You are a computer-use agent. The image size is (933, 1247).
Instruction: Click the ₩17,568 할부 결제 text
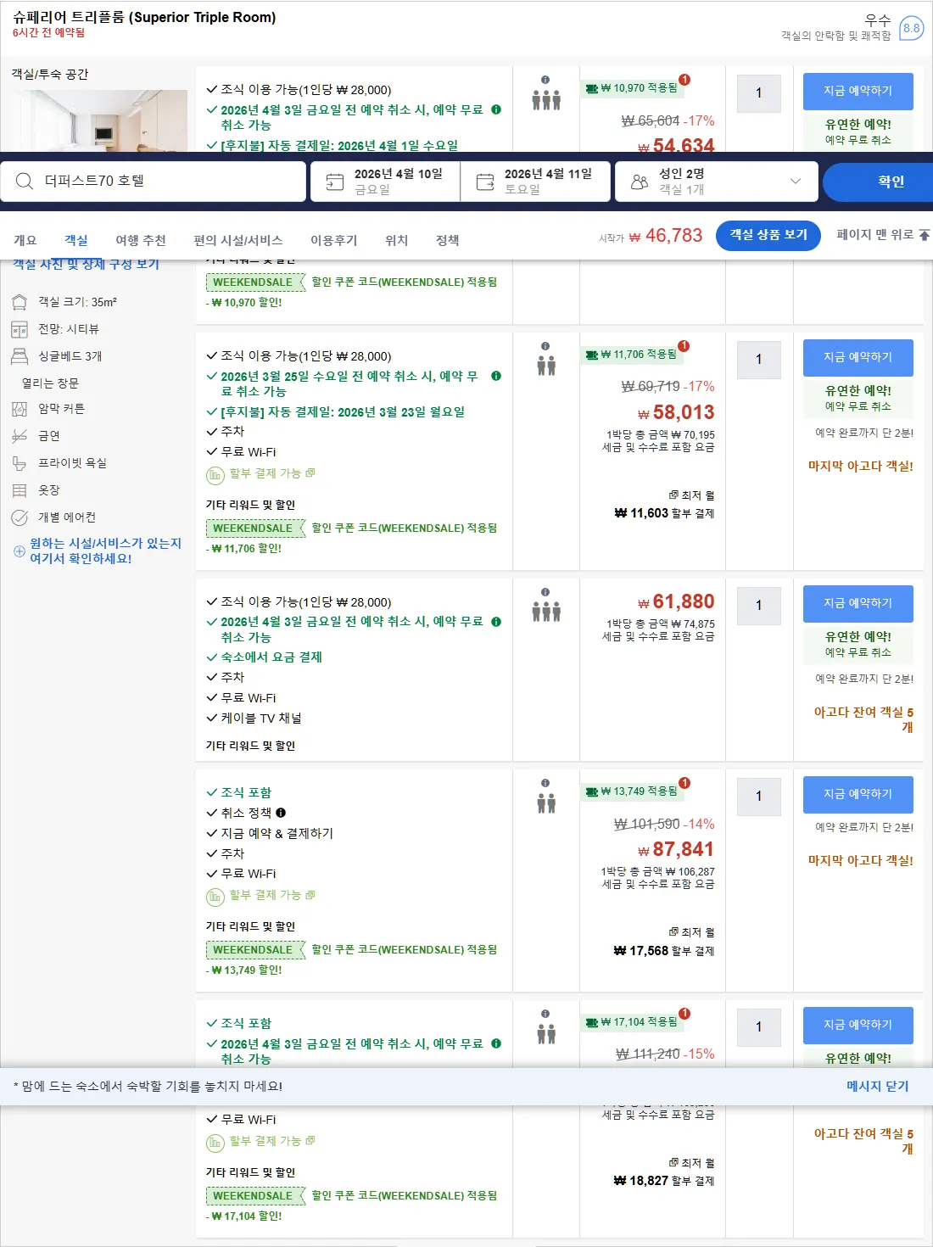pyautogui.click(x=664, y=951)
